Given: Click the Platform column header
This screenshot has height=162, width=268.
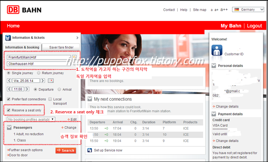Looking at the screenshot, I should click(x=169, y=122).
